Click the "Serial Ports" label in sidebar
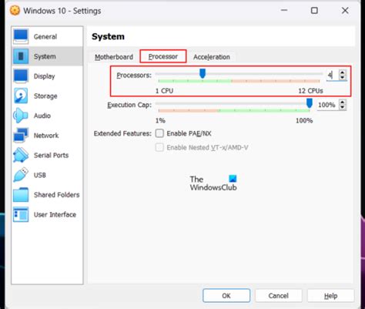Screen dimensions: 365x309 [x=51, y=155]
